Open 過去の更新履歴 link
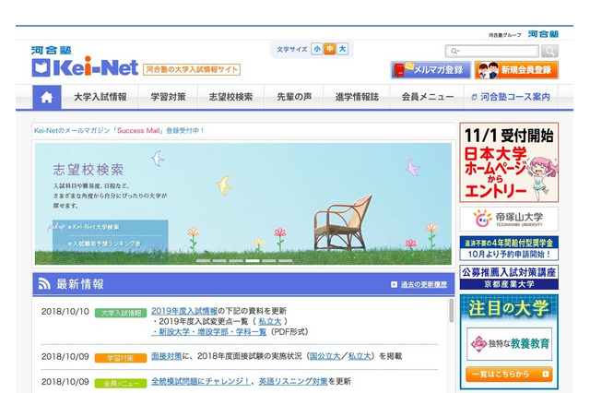The width and height of the screenshot is (590, 393). tap(424, 284)
